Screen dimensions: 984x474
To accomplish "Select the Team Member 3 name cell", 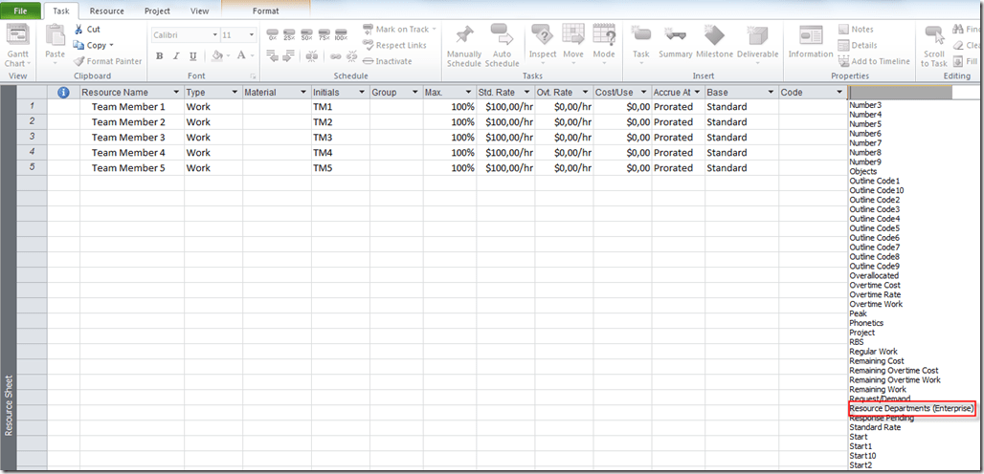I will [x=128, y=138].
